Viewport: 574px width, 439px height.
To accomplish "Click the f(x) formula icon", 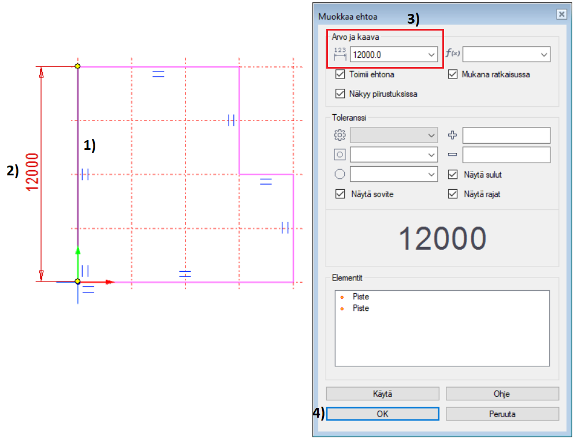I will [453, 54].
